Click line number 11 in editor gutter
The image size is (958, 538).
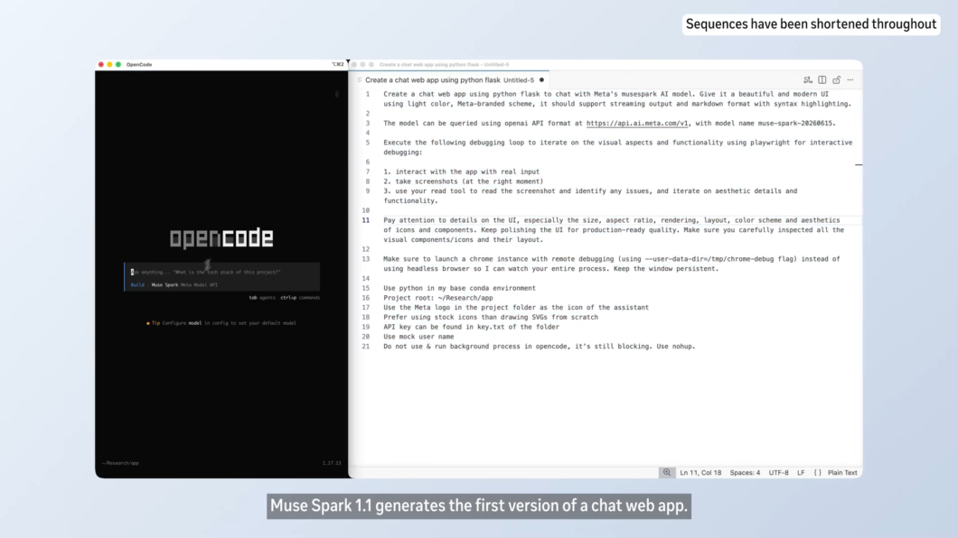(365, 220)
